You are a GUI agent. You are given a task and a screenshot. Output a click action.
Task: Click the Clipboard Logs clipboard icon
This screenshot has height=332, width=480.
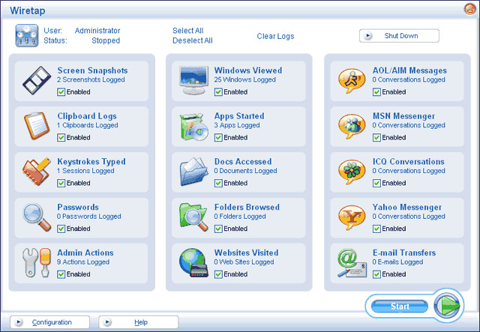pos(37,125)
